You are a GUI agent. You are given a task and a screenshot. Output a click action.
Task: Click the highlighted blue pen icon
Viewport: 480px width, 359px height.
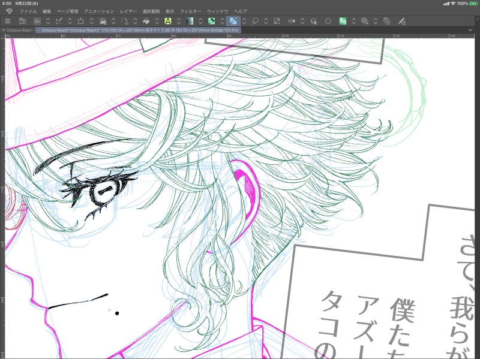point(233,21)
